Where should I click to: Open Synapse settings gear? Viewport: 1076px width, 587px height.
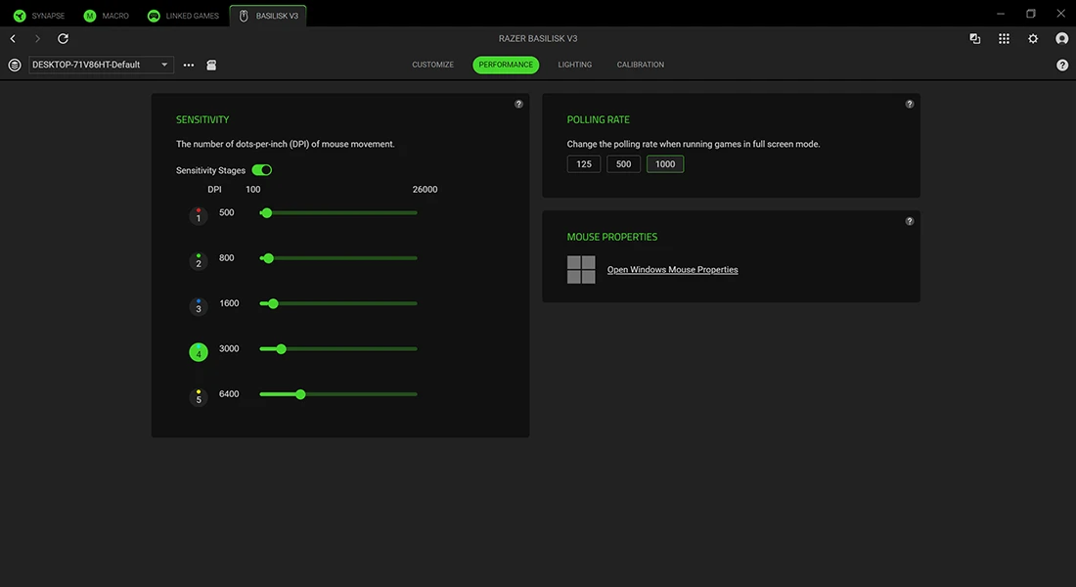pos(1033,38)
